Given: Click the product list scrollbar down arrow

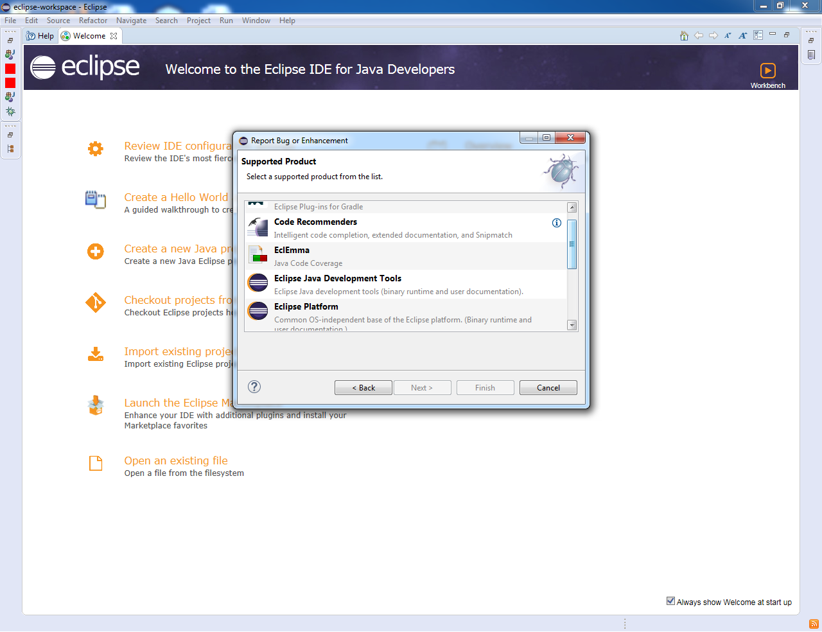Looking at the screenshot, I should coord(572,325).
